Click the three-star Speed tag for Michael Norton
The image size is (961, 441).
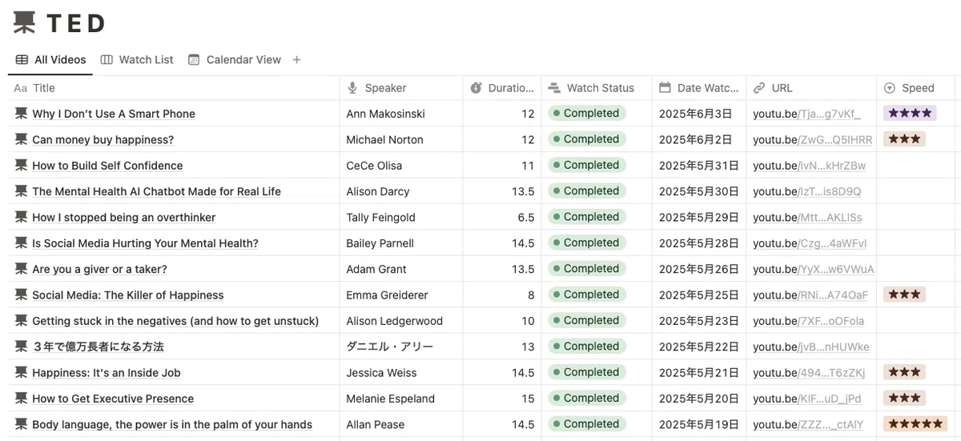click(904, 139)
